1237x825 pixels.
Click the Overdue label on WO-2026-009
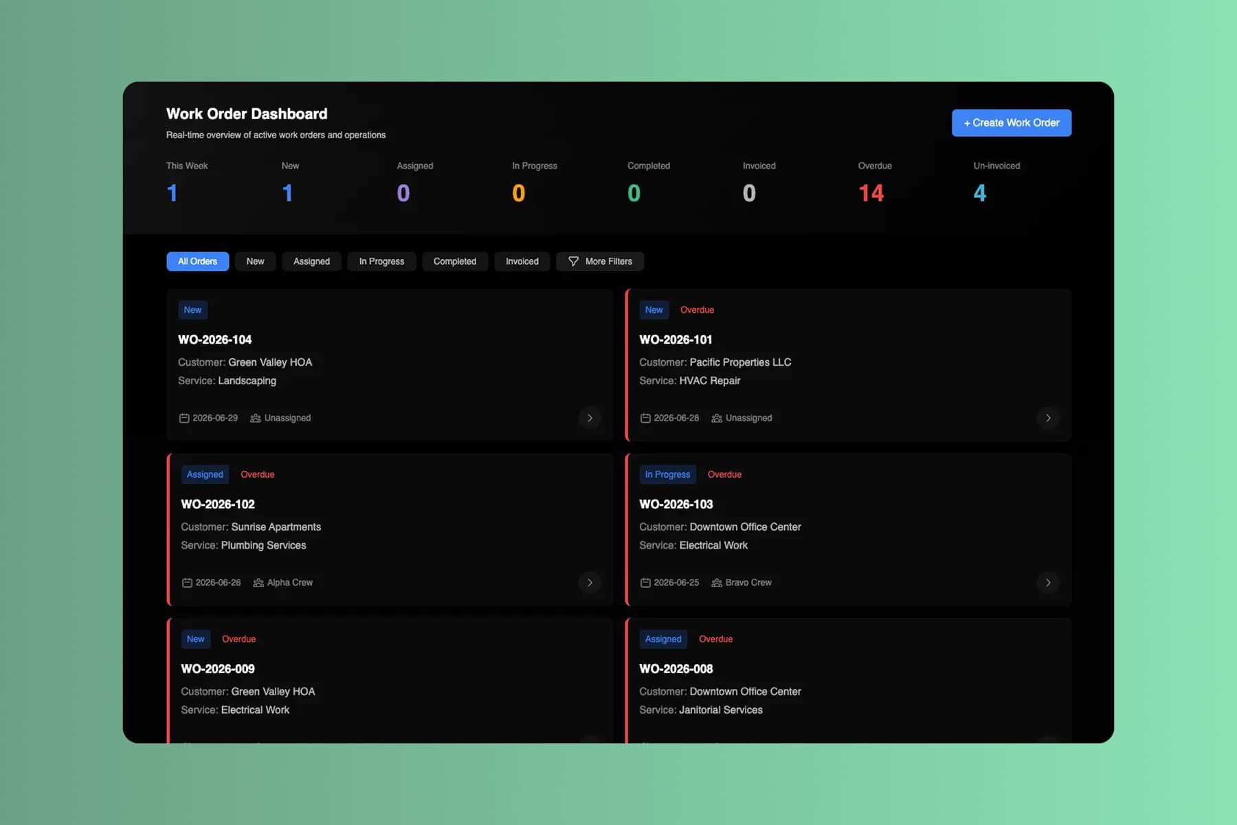tap(238, 639)
